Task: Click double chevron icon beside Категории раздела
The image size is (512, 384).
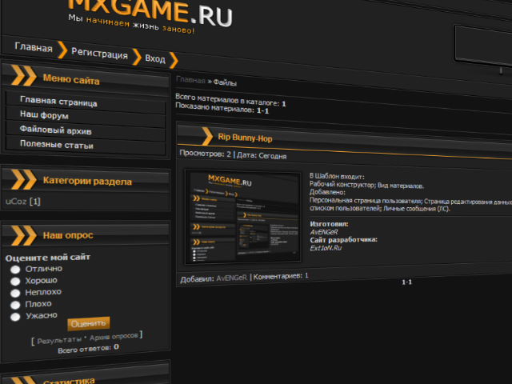Action: pyautogui.click(x=23, y=179)
